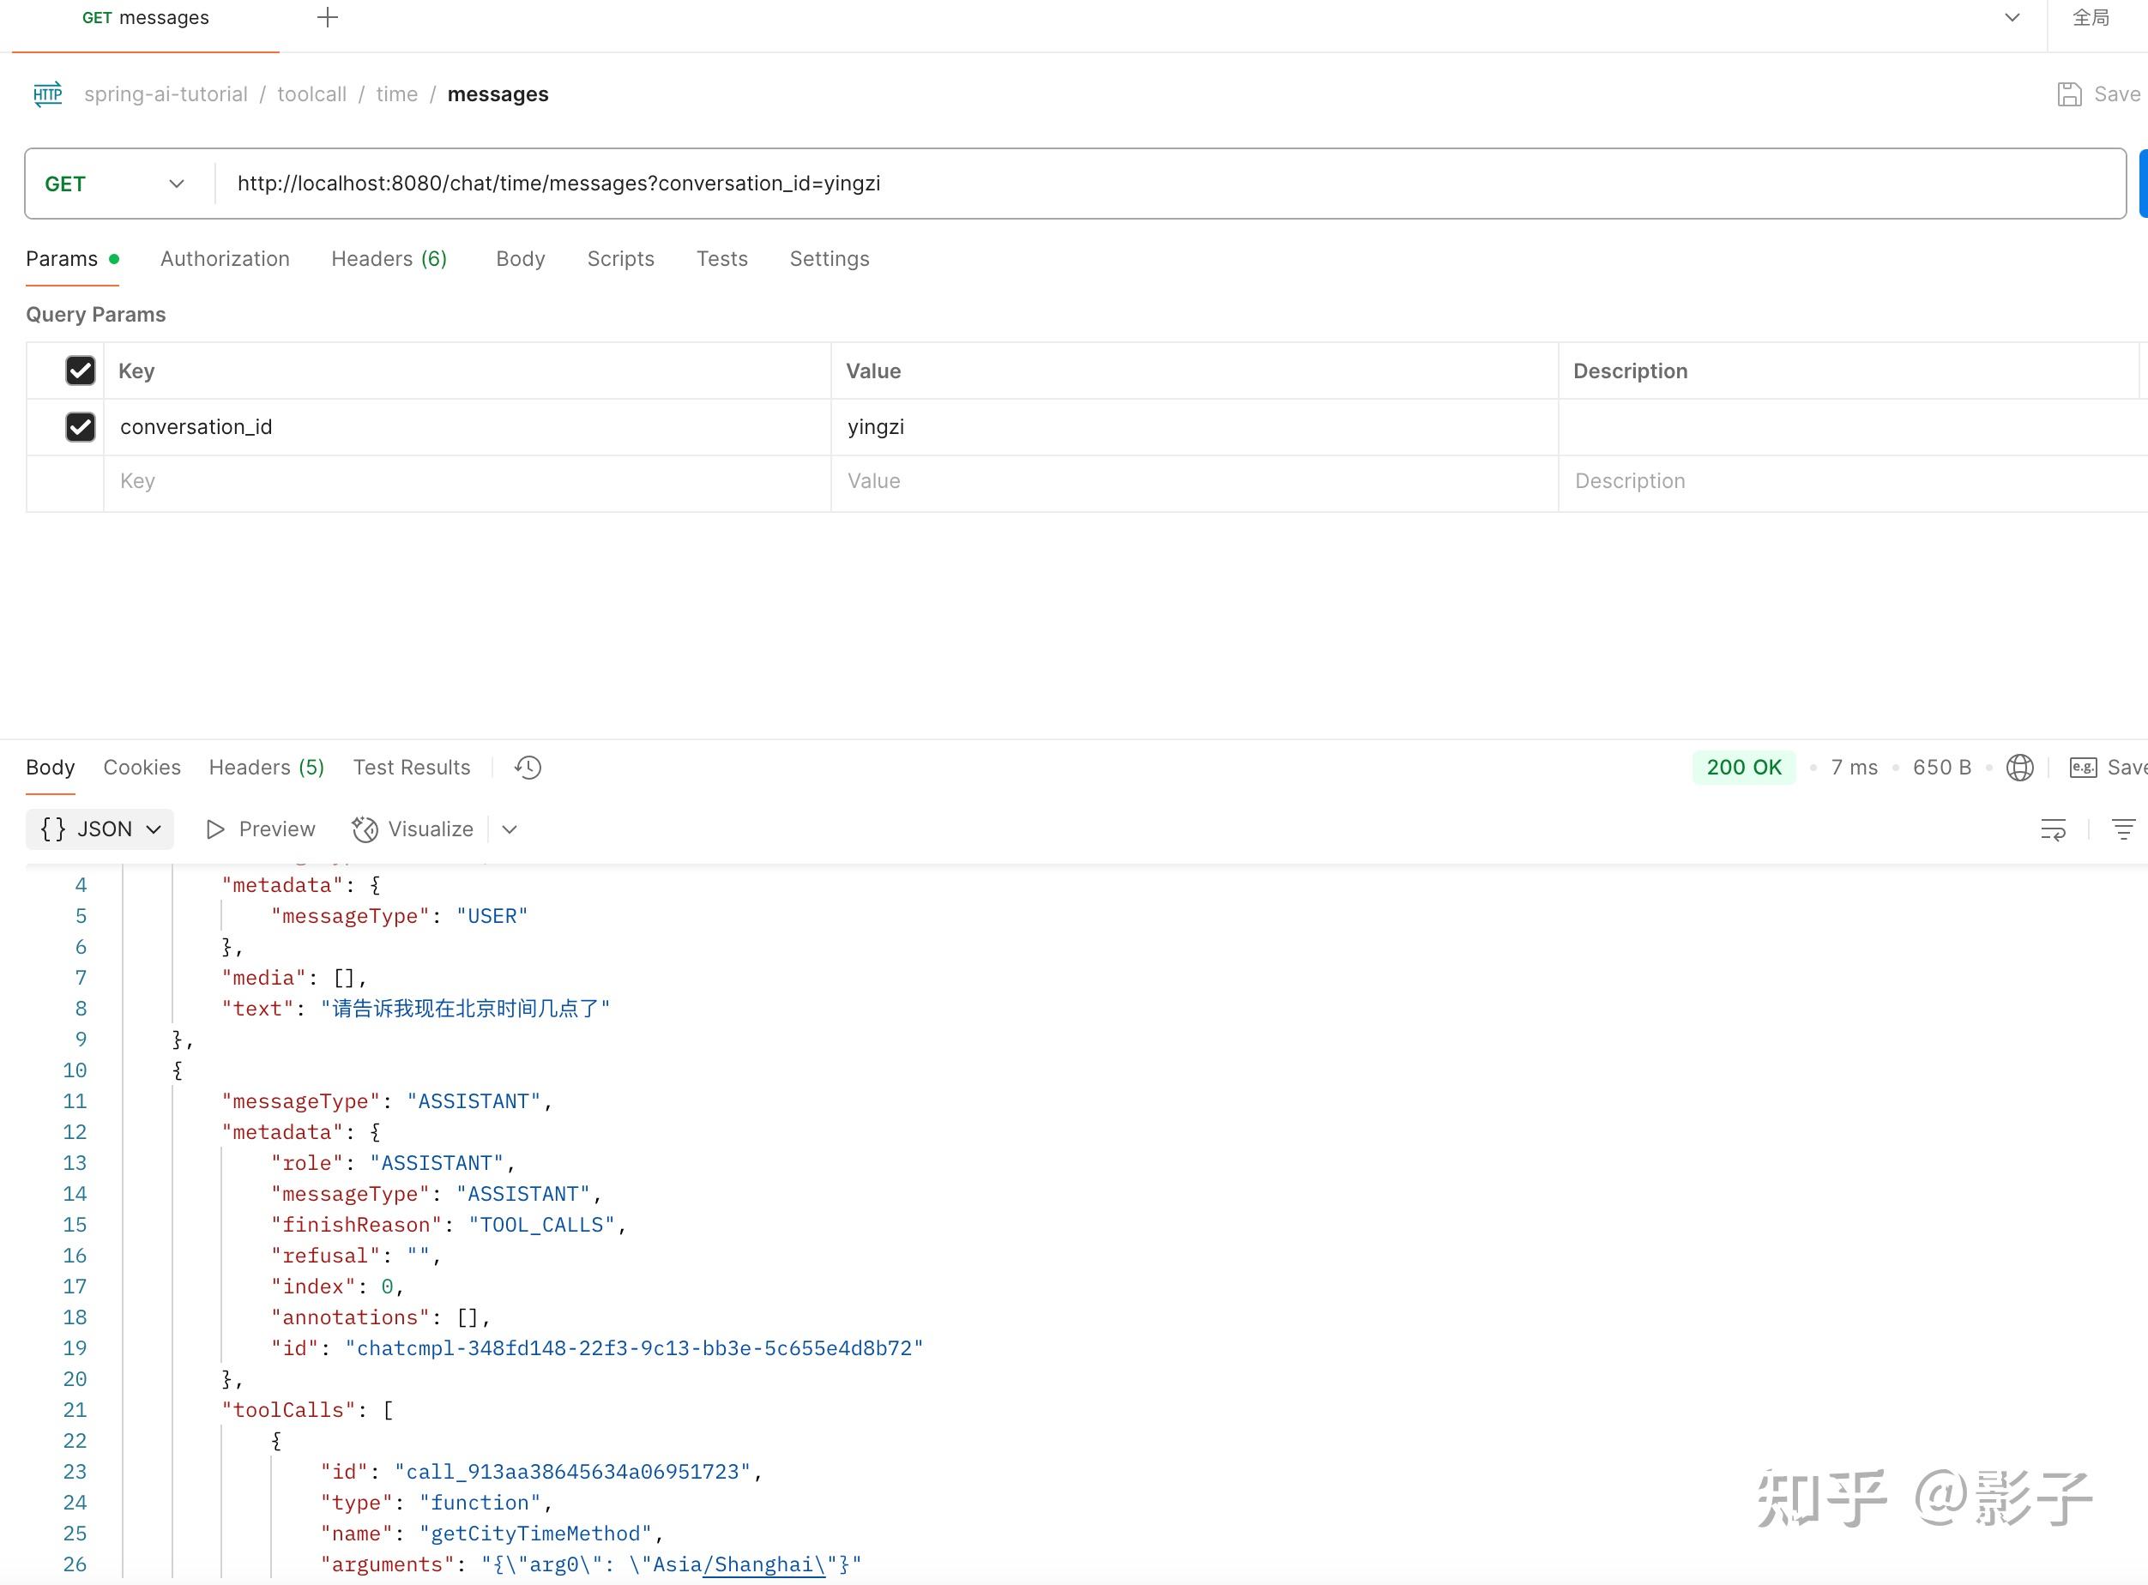This screenshot has height=1585, width=2148.
Task: Click the request URL input field
Action: click(1151, 184)
